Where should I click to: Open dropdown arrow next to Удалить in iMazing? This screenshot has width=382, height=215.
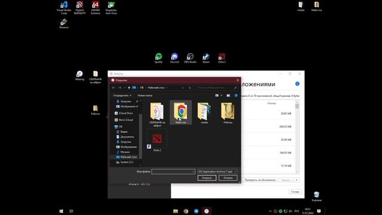click(297, 180)
